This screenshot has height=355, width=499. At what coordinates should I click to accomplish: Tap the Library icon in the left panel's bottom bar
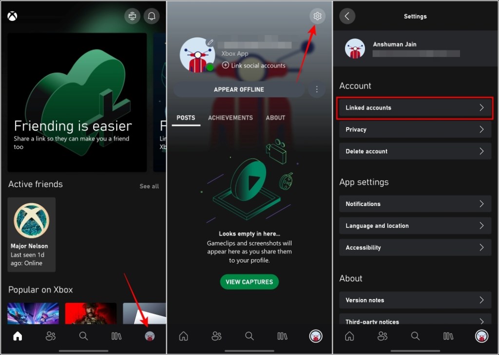click(116, 336)
